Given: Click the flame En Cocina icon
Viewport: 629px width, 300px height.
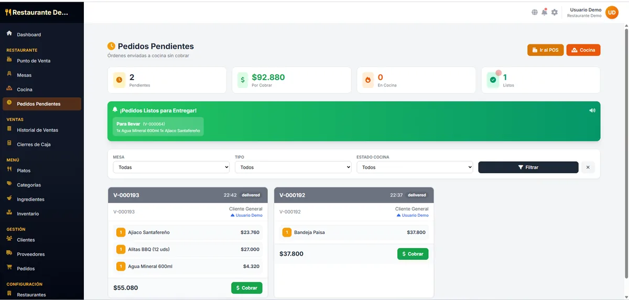Looking at the screenshot, I should (x=368, y=80).
